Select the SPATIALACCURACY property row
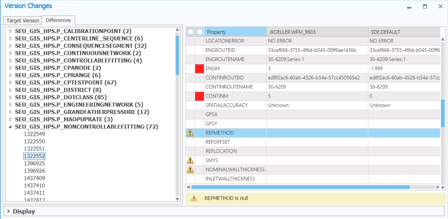The width and height of the screenshot is (448, 219). [x=313, y=105]
